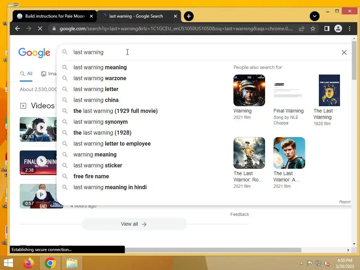The image size is (360, 270).
Task: Click into the Google search input field
Action: (x=202, y=52)
